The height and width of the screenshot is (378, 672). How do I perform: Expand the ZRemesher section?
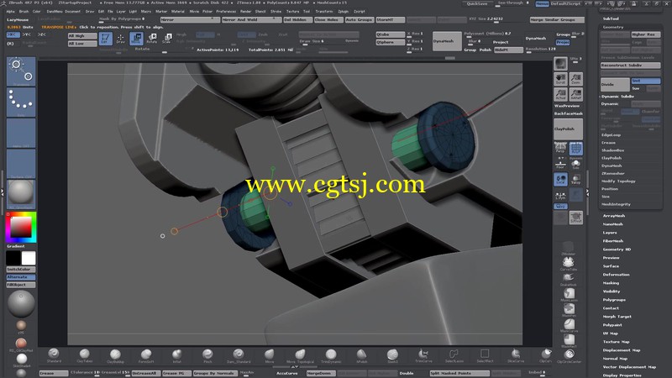click(x=613, y=174)
